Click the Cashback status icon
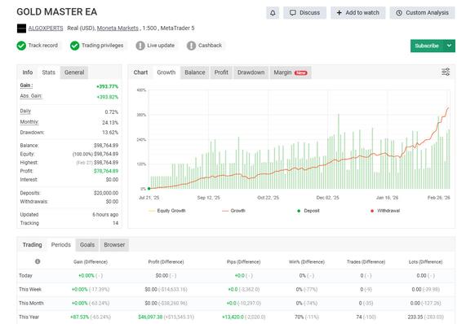Screen dimensions: 457x324 pos(191,46)
